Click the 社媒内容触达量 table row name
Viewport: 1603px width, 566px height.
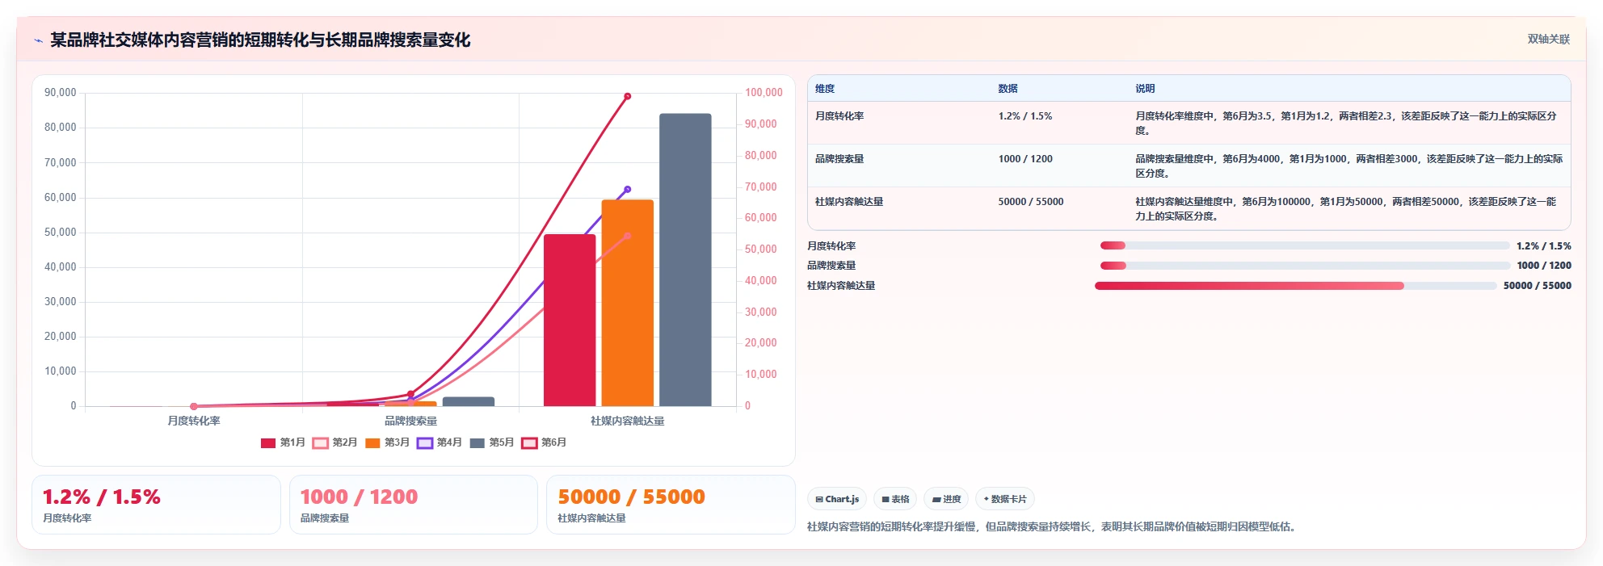(x=849, y=202)
